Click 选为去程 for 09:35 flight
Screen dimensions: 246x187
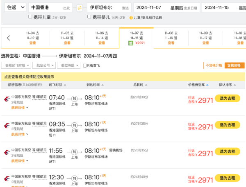227,125
